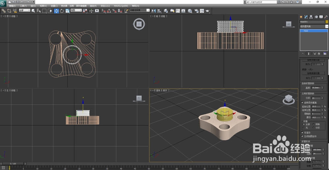The image size is (329, 170).
Task: Open the MAXScript(M) menu
Action: click(x=121, y=6)
